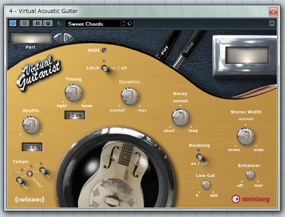The width and height of the screenshot is (285, 217).
Task: Open the Sweet Chords preset field
Action: (93, 24)
